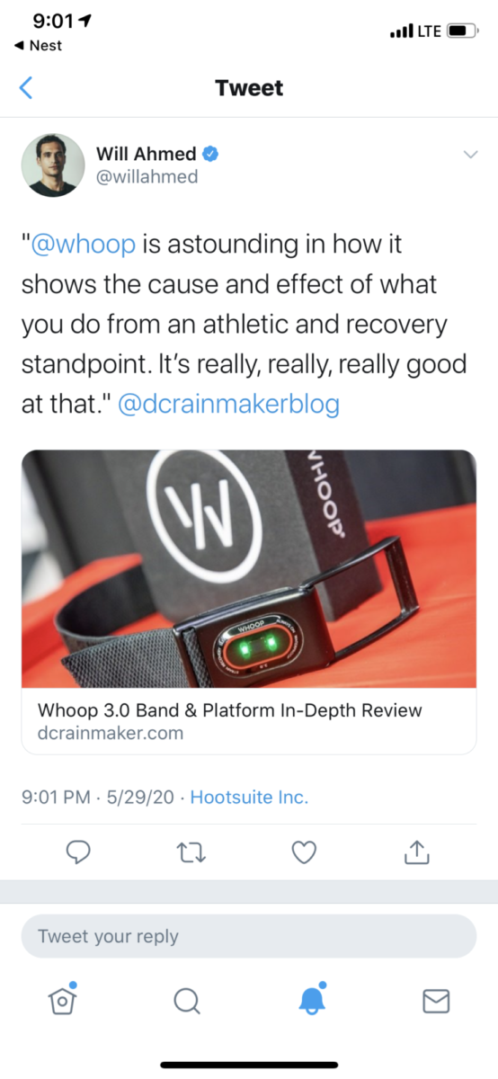498x1079 pixels.
Task: Reply using the speech bubble icon
Action: pyautogui.click(x=79, y=852)
